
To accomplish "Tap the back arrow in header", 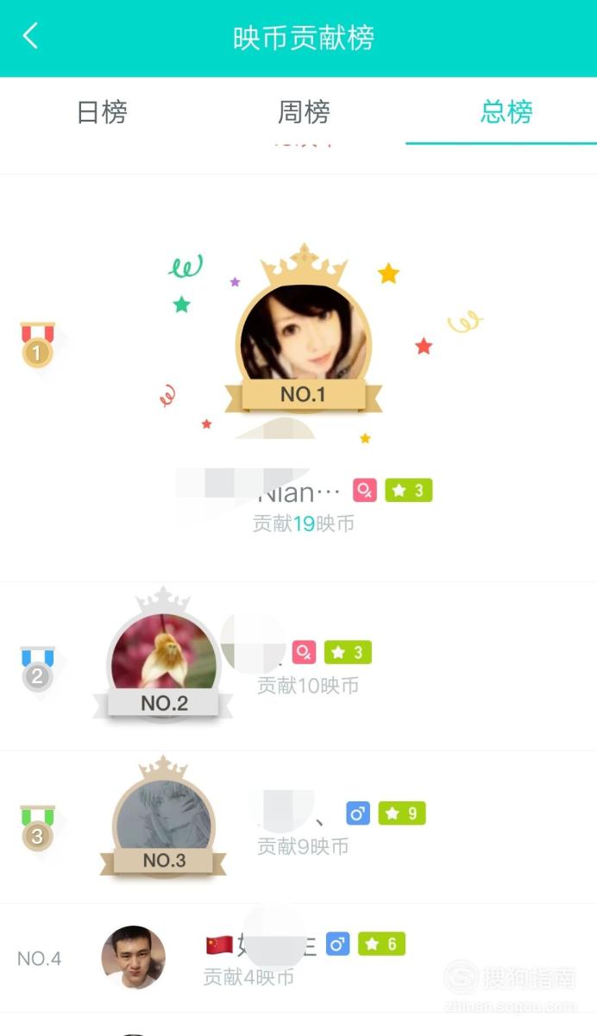I will [30, 37].
